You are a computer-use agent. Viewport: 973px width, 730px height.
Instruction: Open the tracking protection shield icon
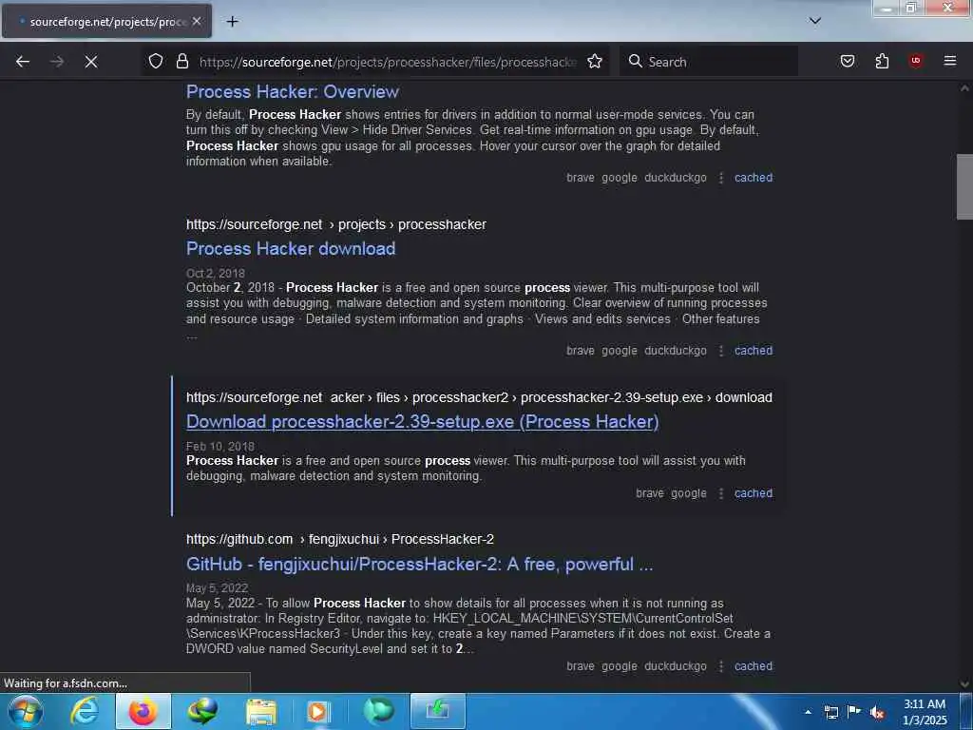tap(156, 61)
